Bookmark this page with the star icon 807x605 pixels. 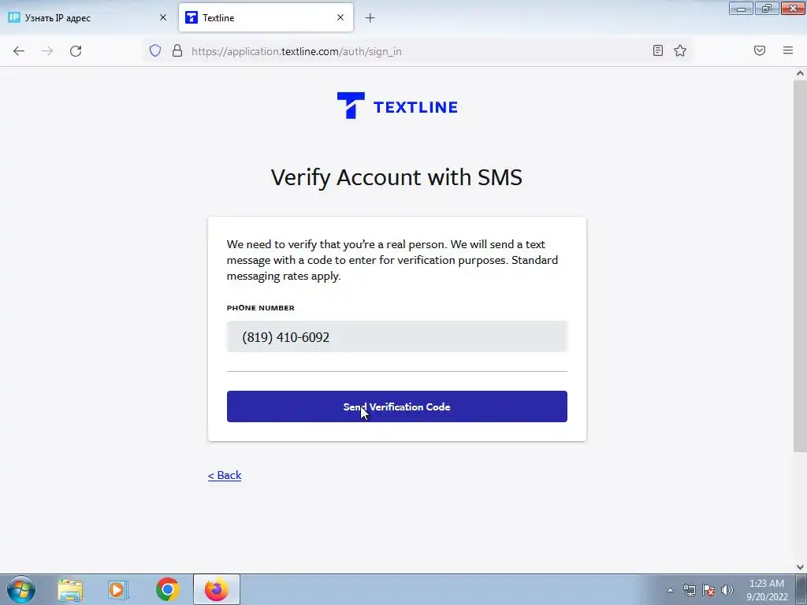tap(680, 50)
